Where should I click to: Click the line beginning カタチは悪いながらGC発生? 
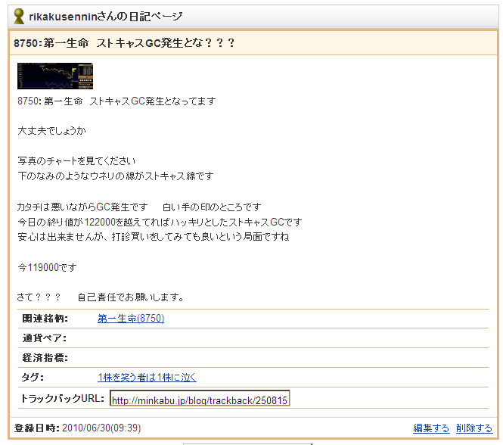tap(139, 207)
